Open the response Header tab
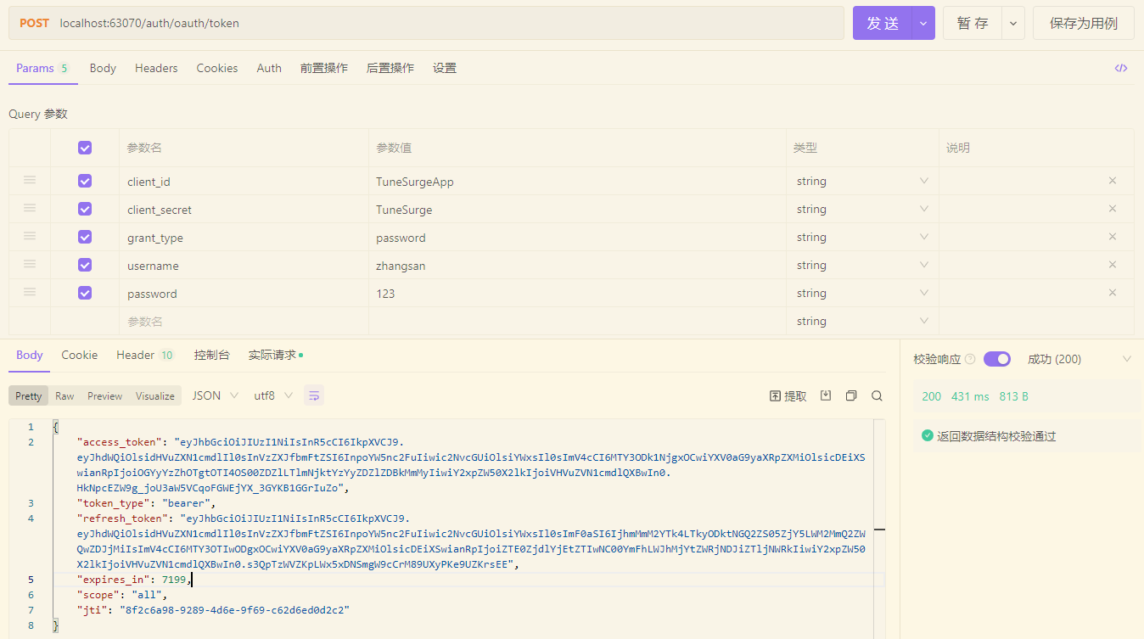 tap(145, 355)
